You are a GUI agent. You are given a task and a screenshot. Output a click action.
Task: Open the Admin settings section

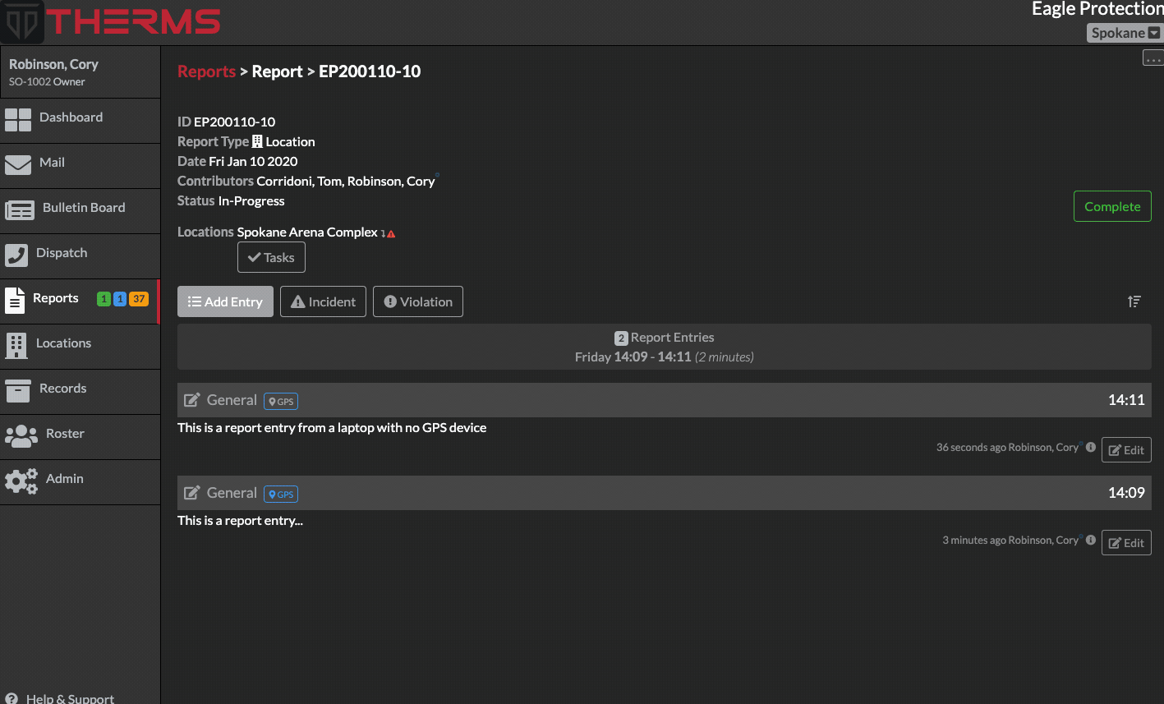click(64, 478)
